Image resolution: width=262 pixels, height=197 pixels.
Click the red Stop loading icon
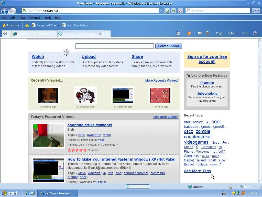coord(180,11)
